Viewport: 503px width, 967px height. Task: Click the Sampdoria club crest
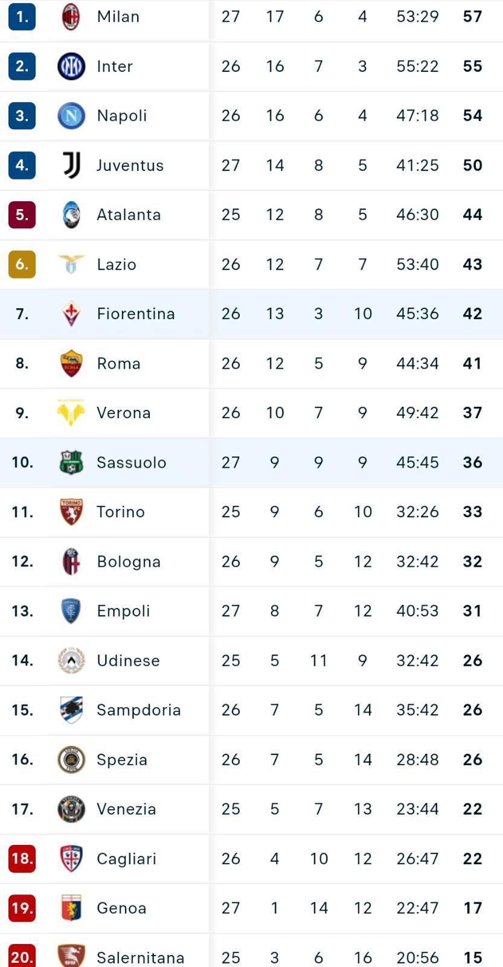point(71,710)
